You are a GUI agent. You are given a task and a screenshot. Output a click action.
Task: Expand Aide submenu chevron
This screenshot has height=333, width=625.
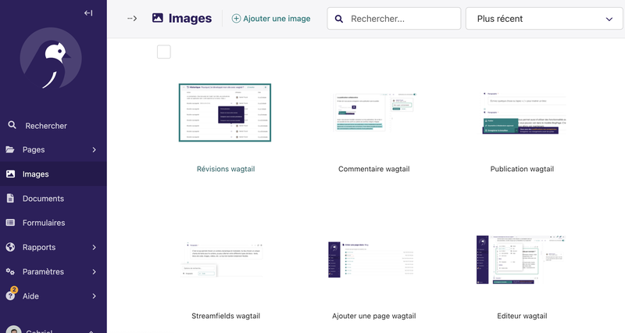click(x=94, y=296)
